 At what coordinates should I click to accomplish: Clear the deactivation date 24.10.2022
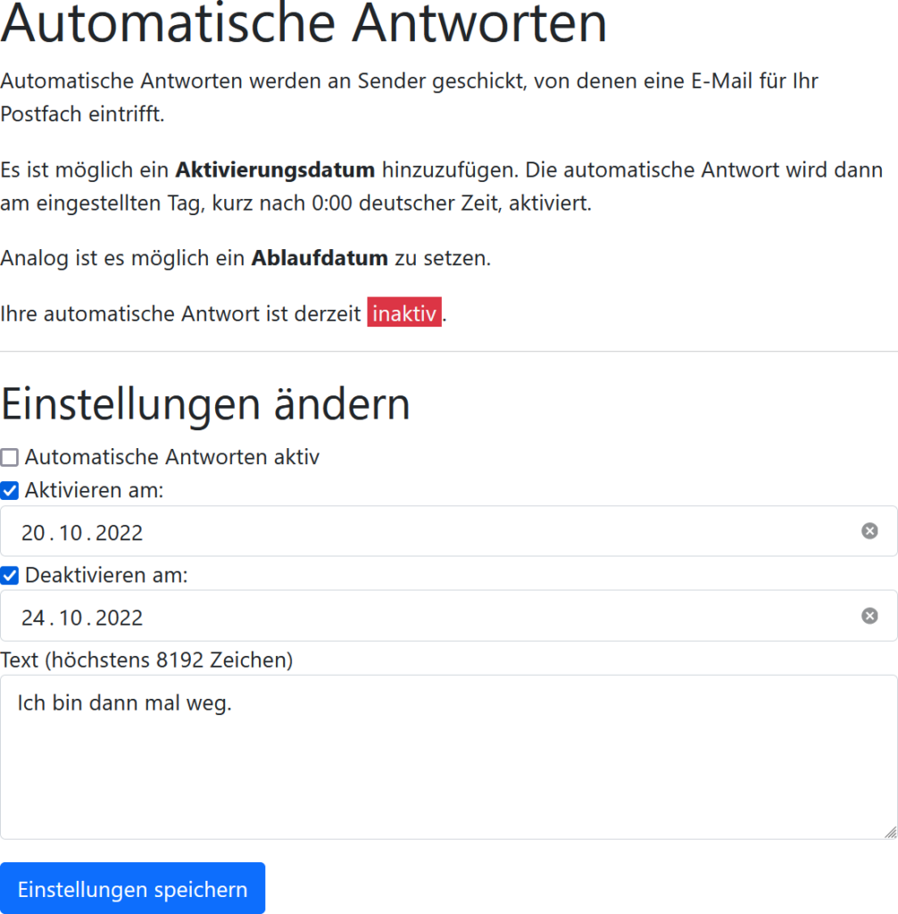(x=868, y=616)
